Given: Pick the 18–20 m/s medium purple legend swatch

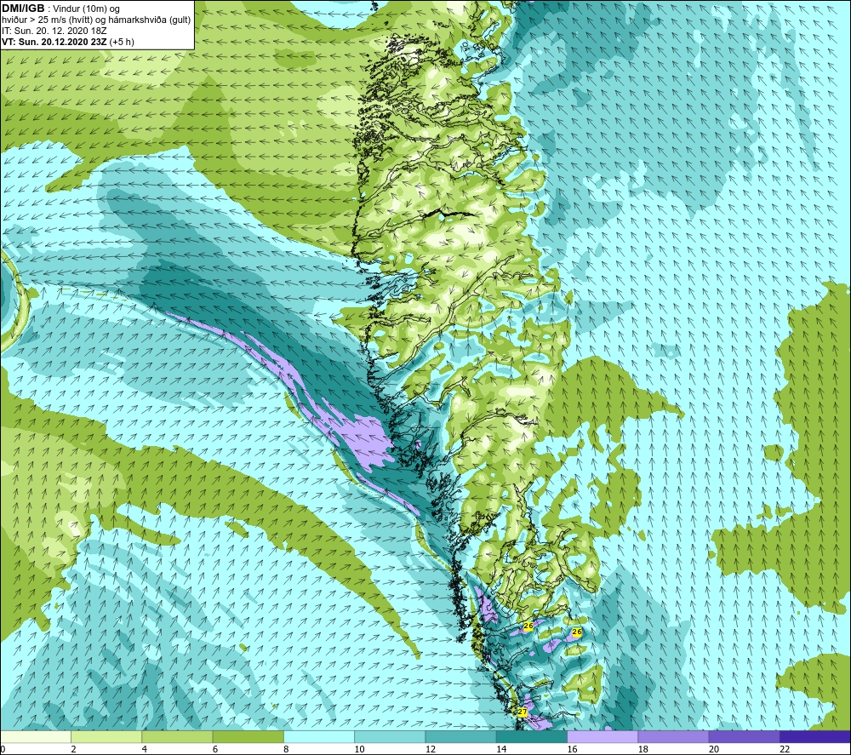Looking at the screenshot, I should 673,736.
